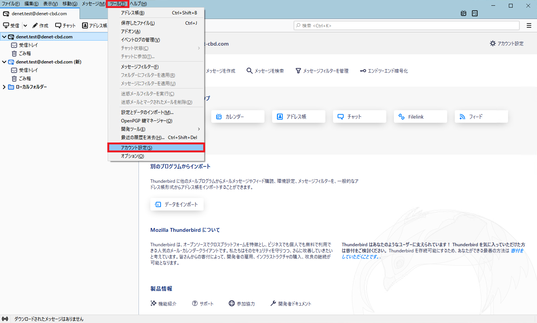
Task: Choose 設定とデータのインポート(M)... menu entry
Action: click(x=156, y=112)
